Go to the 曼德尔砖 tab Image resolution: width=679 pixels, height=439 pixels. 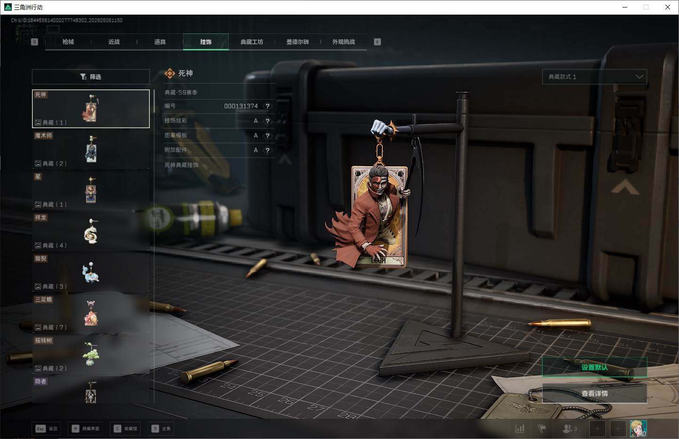pyautogui.click(x=298, y=42)
